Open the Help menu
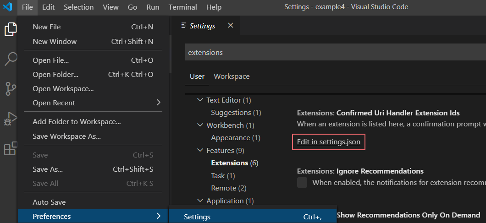This screenshot has height=223, width=486. 214,7
